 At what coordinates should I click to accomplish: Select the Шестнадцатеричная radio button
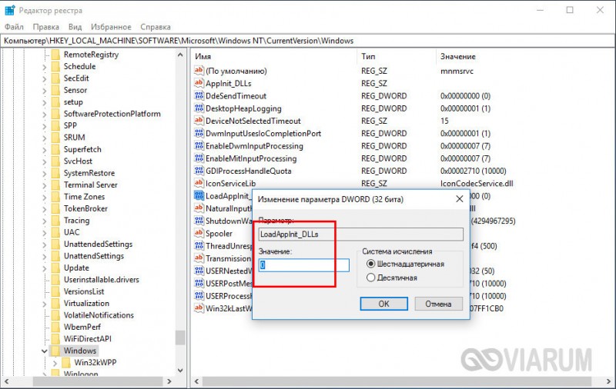(x=370, y=264)
